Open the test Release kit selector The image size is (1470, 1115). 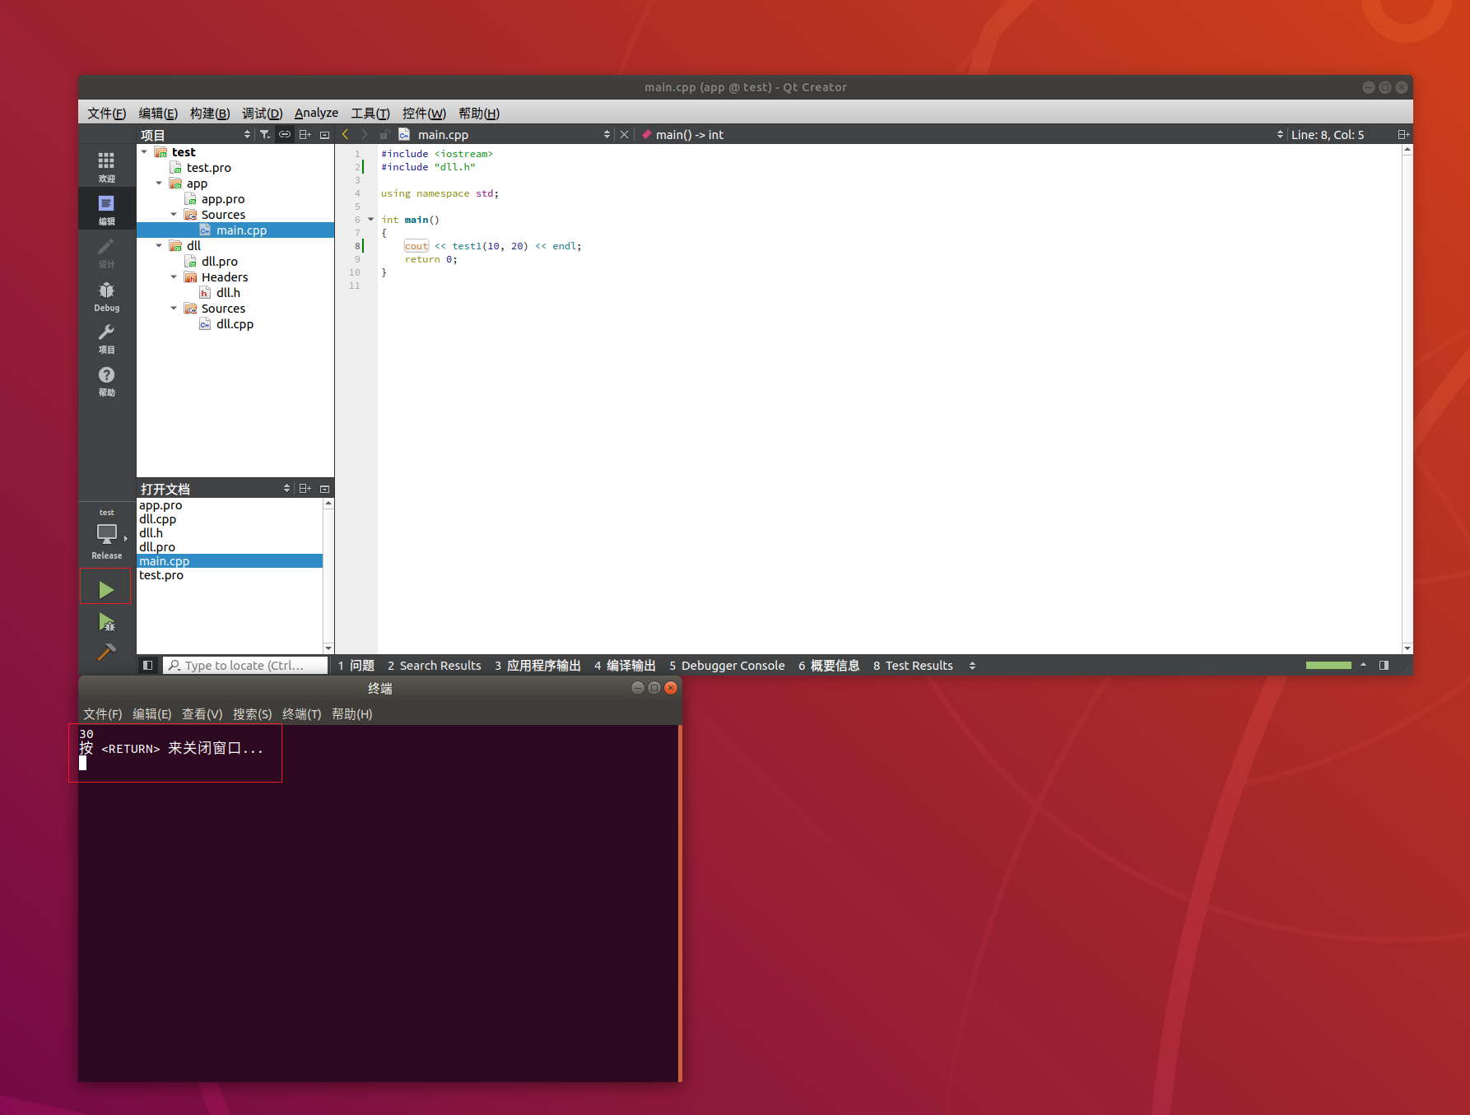coord(107,533)
